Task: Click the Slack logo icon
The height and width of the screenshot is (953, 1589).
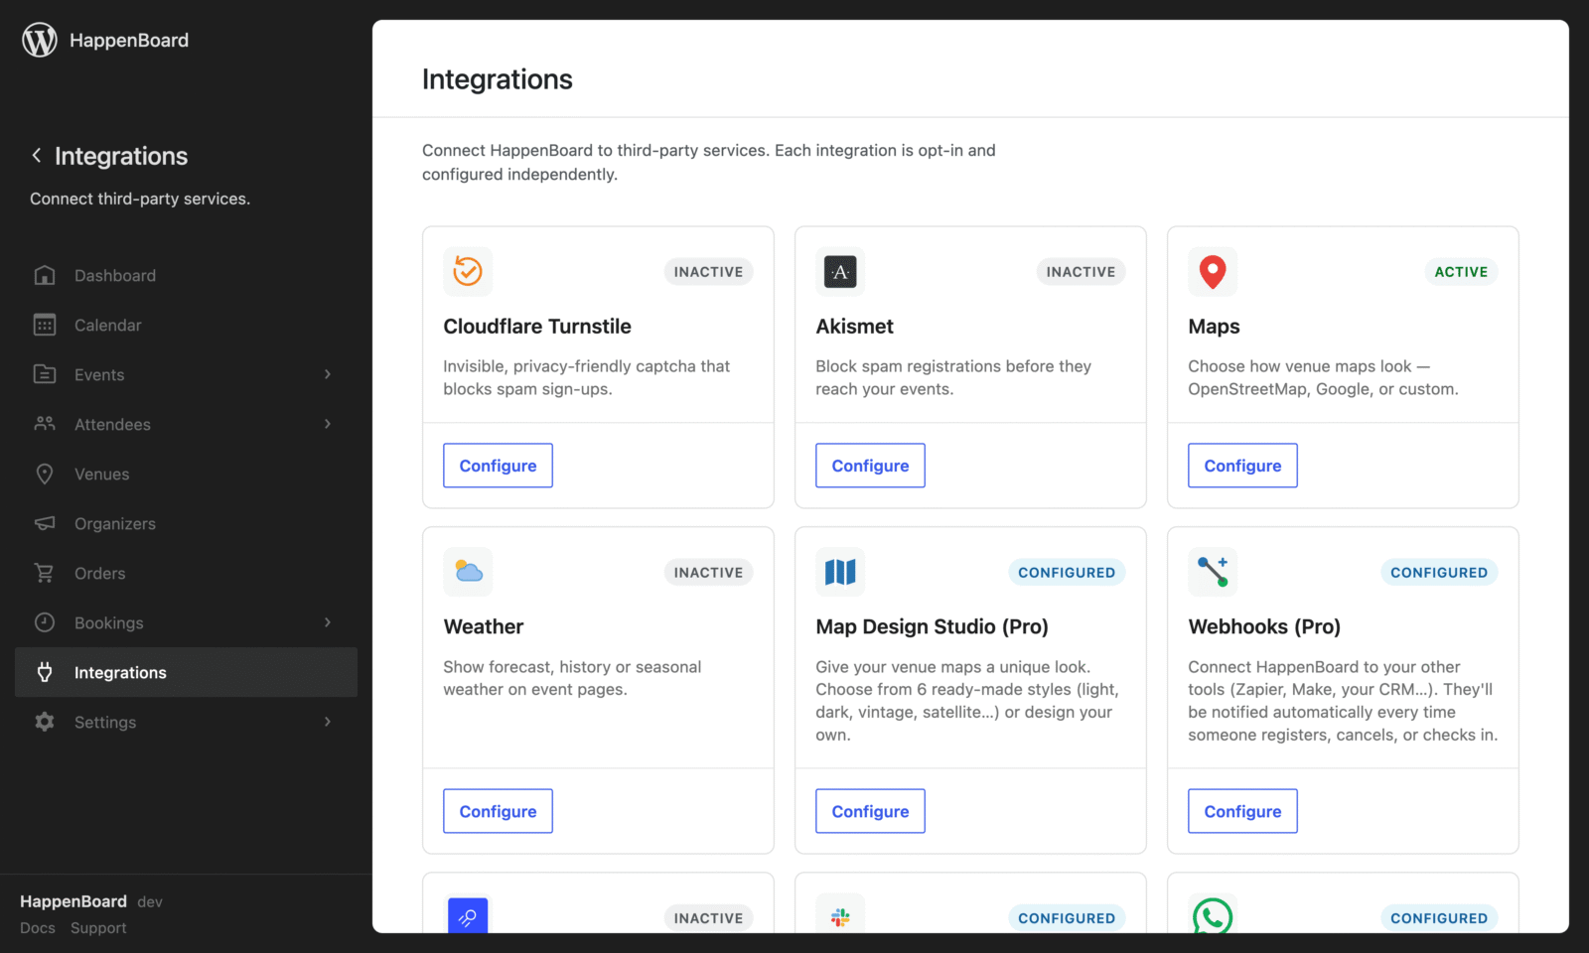Action: [840, 915]
